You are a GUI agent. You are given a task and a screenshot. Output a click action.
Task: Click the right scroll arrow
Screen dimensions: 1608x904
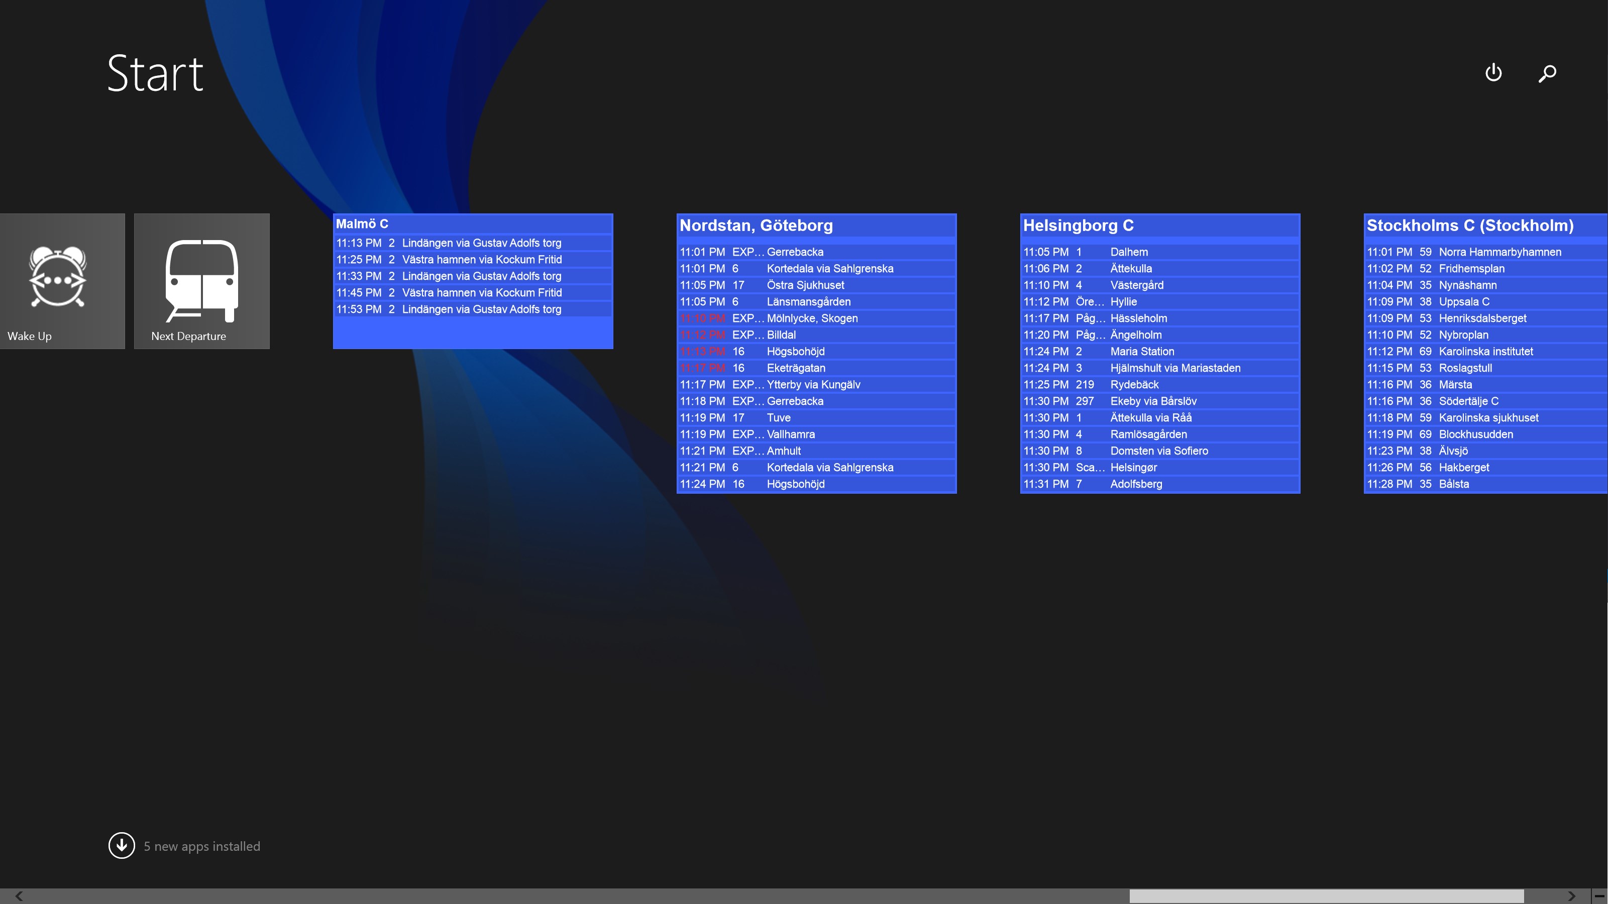pyautogui.click(x=1571, y=896)
